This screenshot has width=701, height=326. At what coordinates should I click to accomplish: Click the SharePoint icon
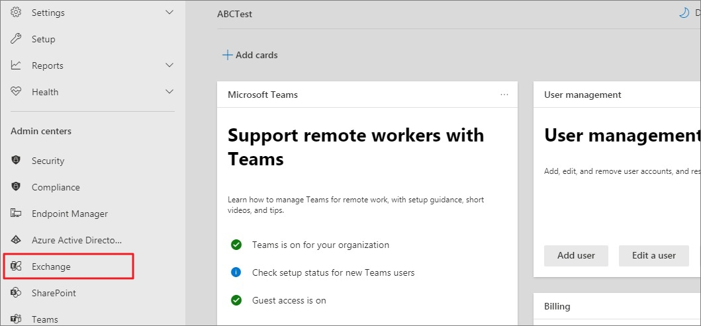click(x=16, y=293)
